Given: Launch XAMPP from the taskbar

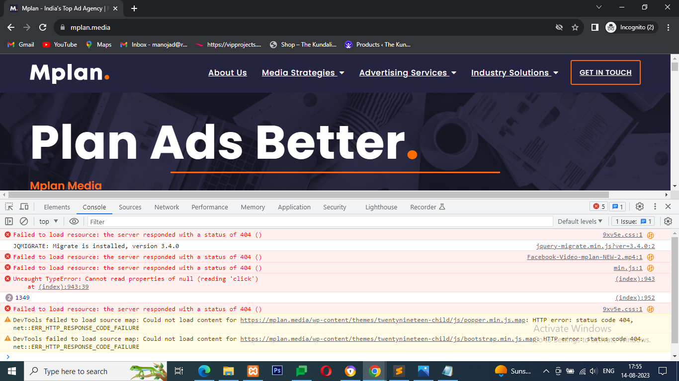Looking at the screenshot, I should [x=253, y=371].
